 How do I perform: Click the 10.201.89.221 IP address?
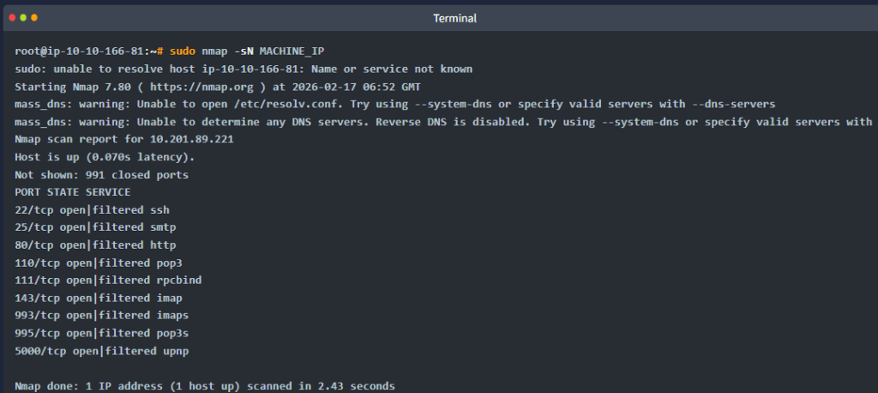[191, 139]
